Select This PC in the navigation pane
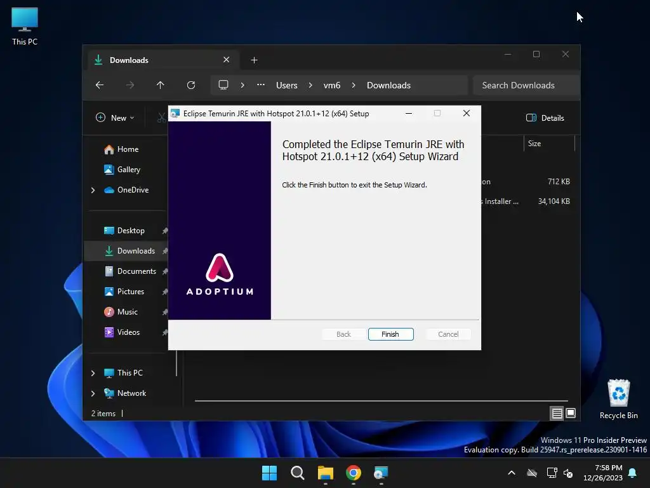 point(129,372)
